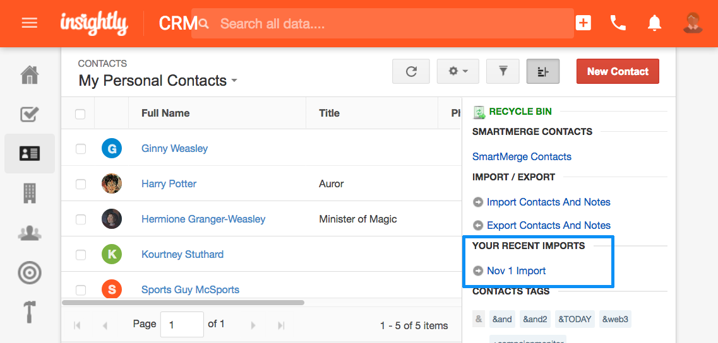Open the phone dialer icon
Screen dimensions: 718x343
coord(618,23)
